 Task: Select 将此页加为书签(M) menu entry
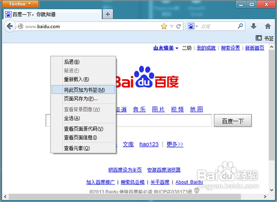click(83, 90)
